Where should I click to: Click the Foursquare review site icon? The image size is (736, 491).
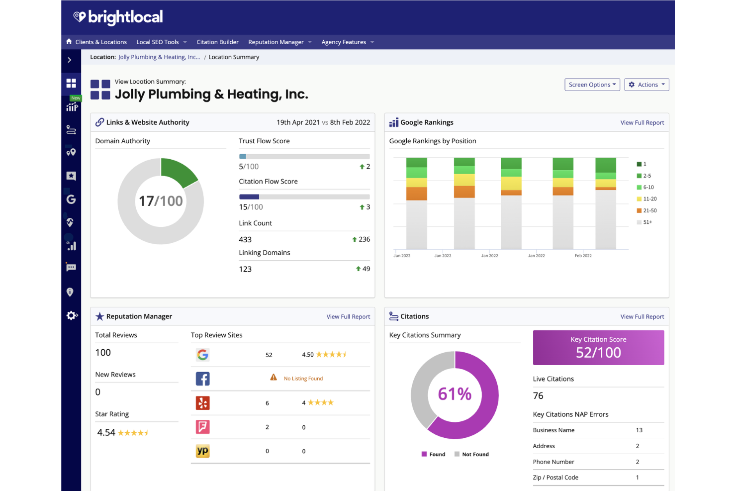click(x=202, y=427)
